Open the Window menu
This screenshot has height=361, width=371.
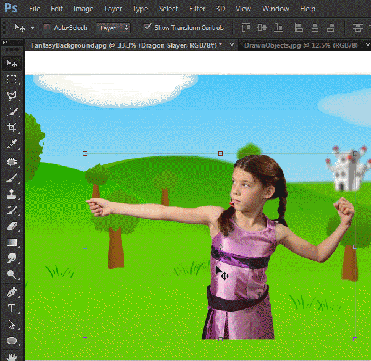(x=276, y=9)
